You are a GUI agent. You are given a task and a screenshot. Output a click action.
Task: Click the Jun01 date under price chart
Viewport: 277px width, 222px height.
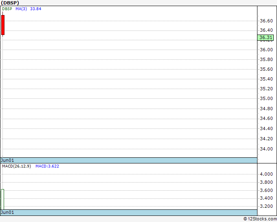point(7,160)
